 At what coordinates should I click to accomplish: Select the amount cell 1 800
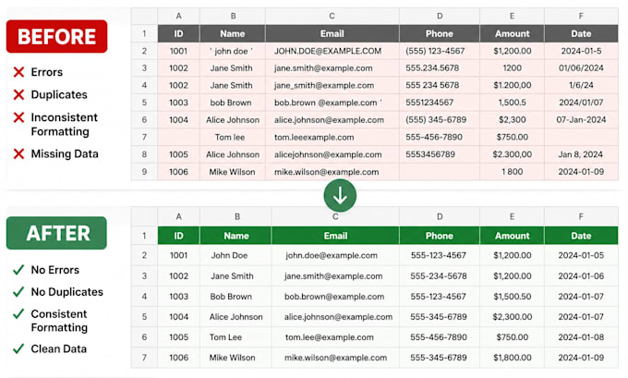(x=513, y=172)
